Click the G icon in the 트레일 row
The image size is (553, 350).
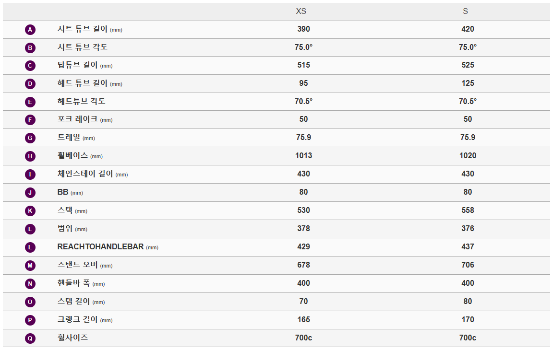click(30, 138)
